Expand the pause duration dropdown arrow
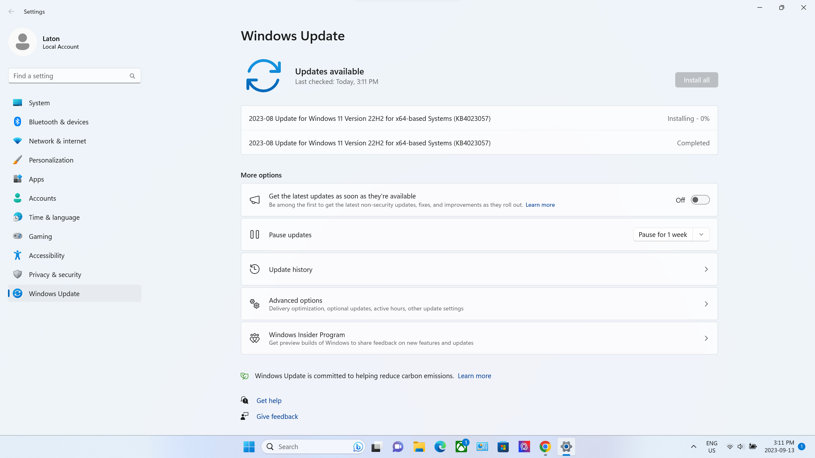The width and height of the screenshot is (815, 458). tap(701, 234)
